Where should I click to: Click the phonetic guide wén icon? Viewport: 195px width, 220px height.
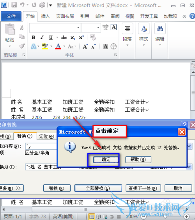[105, 27]
